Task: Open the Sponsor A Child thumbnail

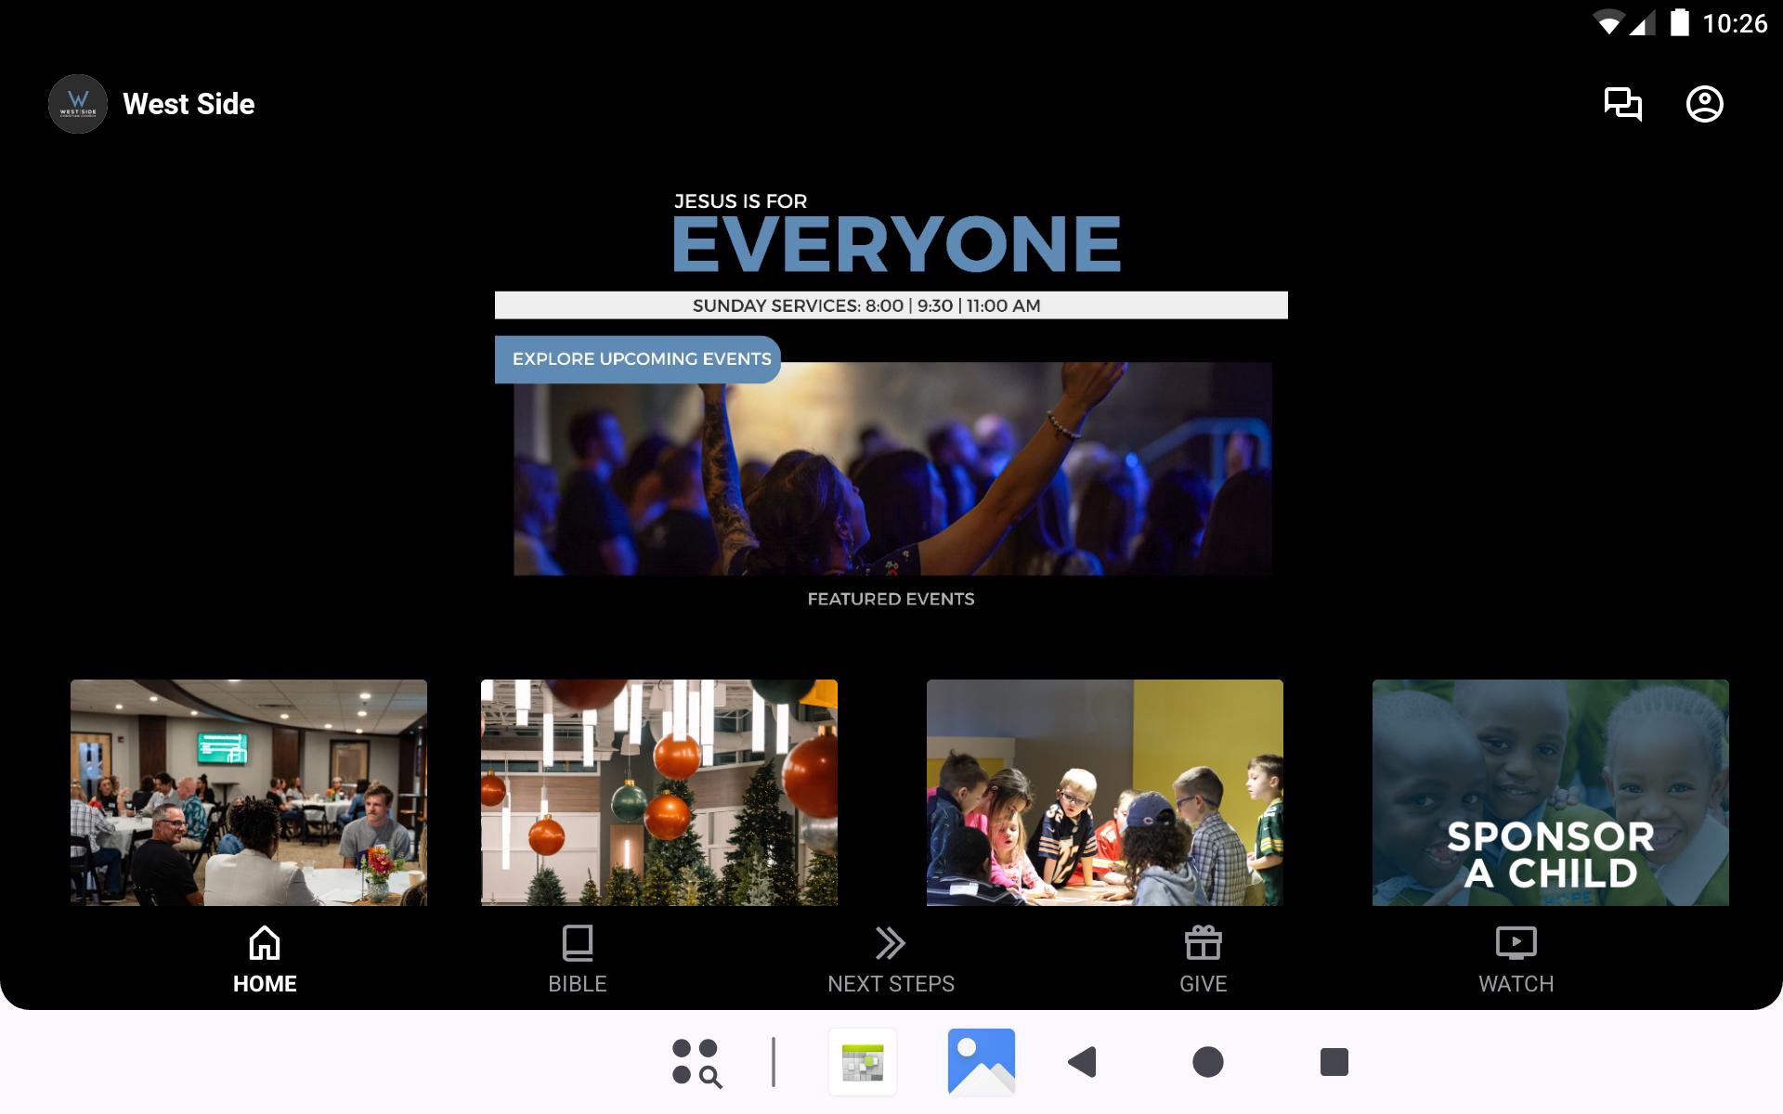Action: (1550, 792)
